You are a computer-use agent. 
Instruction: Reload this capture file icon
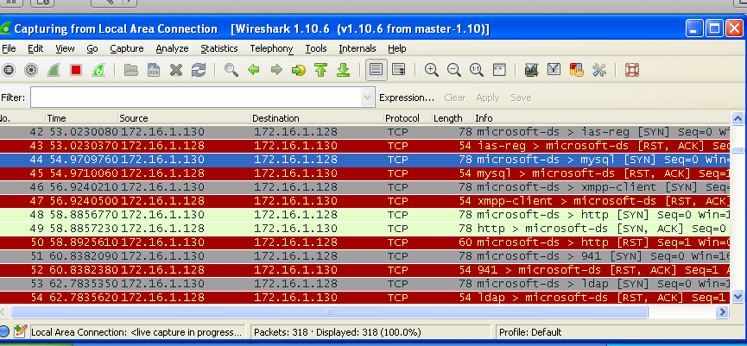pyautogui.click(x=199, y=70)
